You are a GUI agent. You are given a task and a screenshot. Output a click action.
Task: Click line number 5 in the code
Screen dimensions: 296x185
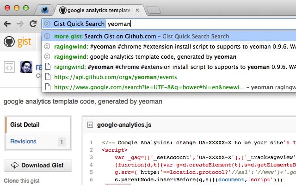92,172
